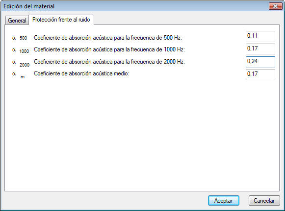Viewport: 285px width, 211px height.
Task: Click the gray footer area left of Aceptar
Action: click(x=105, y=201)
